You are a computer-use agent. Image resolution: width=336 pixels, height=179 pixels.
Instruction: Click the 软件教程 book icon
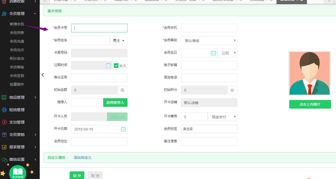click(18, 173)
